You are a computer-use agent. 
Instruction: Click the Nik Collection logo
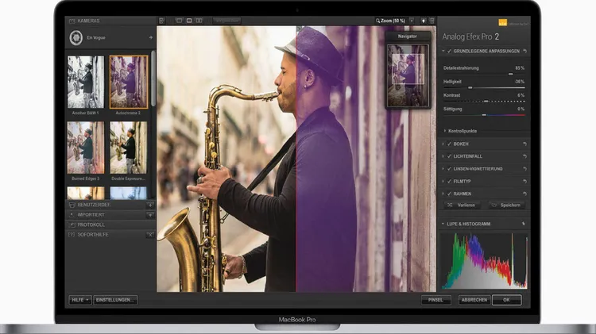502,23
